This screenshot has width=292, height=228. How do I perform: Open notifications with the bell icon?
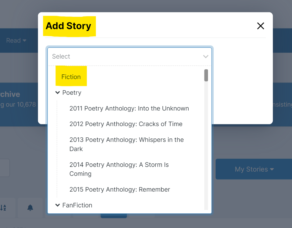tap(30, 208)
